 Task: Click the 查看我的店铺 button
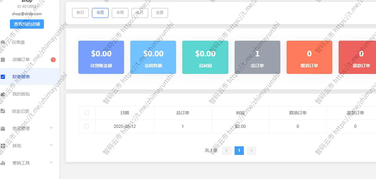[27, 24]
